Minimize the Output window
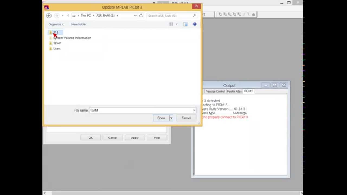 (265, 85)
